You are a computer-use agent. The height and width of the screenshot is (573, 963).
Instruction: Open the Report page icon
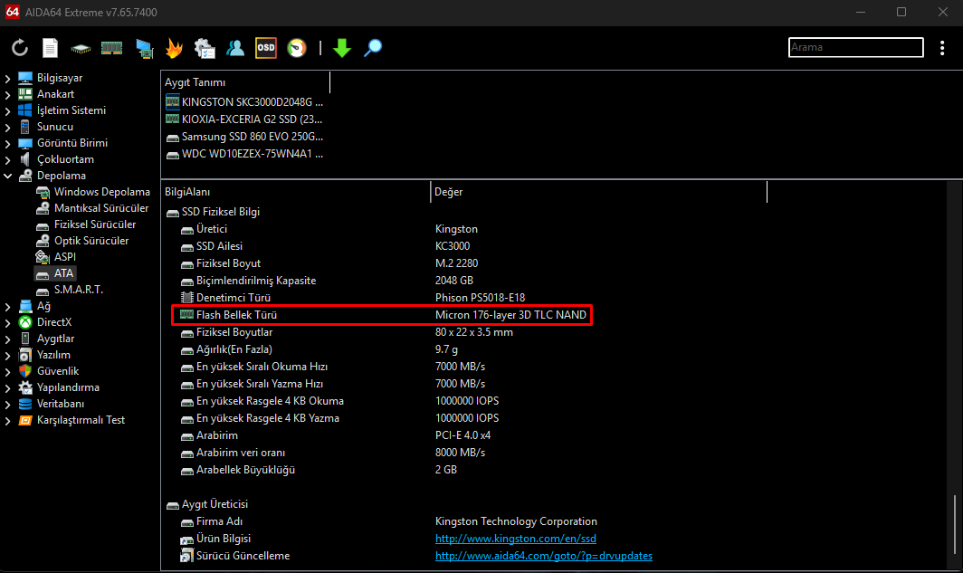[51, 48]
